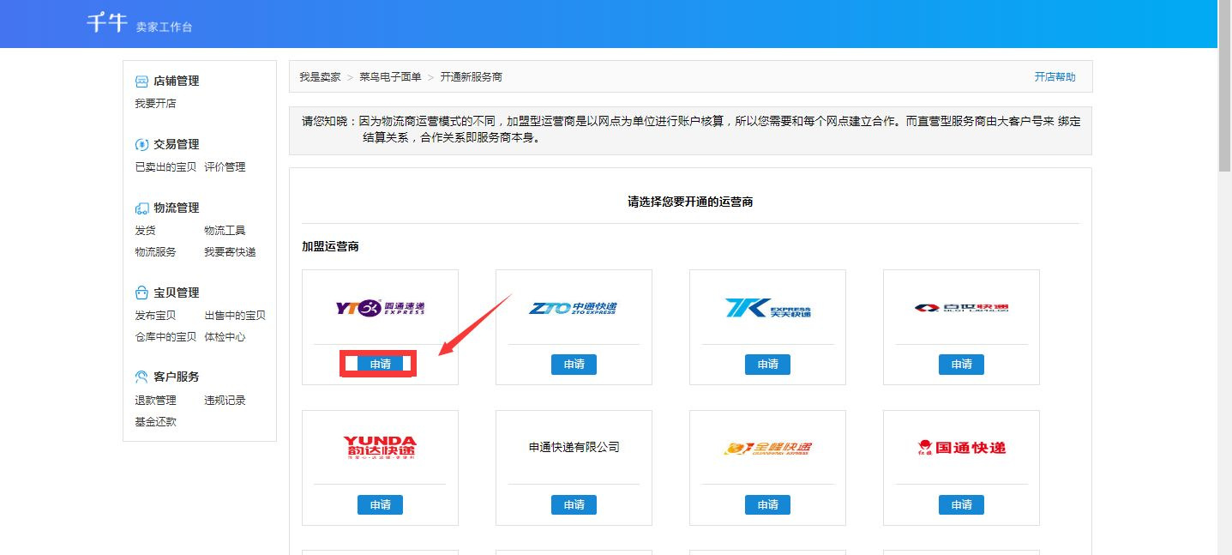The width and height of the screenshot is (1232, 555).
Task: Click the 全峰快递 logo
Action: [x=766, y=448]
